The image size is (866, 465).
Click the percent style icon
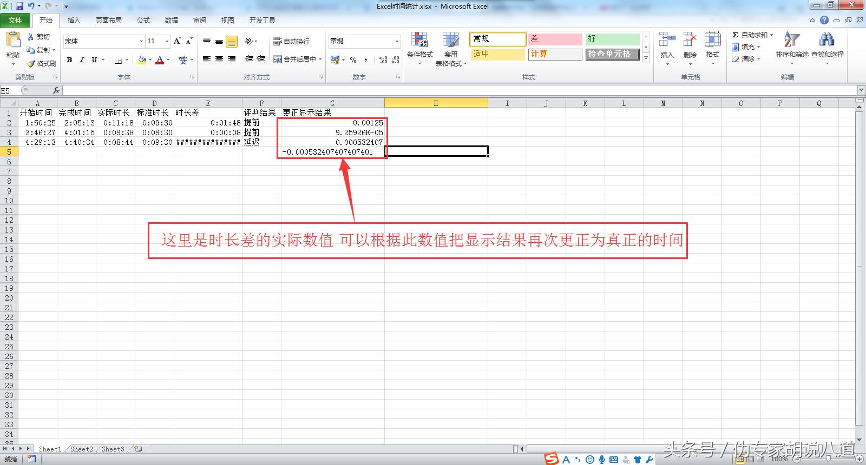pyautogui.click(x=353, y=60)
